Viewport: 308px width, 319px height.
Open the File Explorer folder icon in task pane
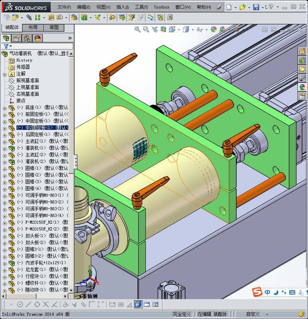point(302,69)
